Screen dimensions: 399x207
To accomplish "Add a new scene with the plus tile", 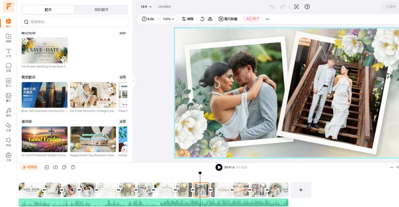I will pos(301,190).
